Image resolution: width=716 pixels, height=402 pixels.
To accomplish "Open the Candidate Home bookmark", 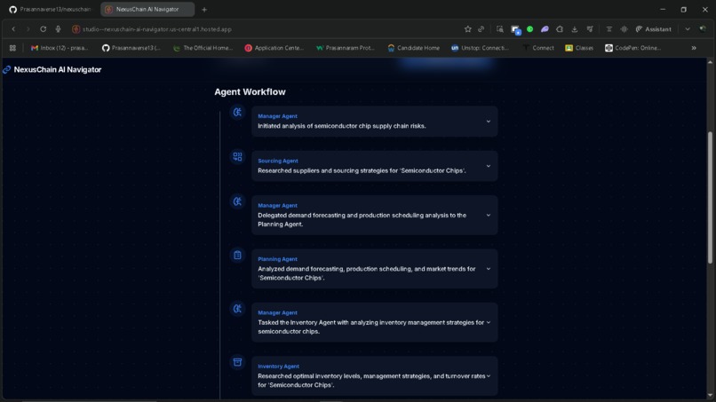I will tap(413, 48).
